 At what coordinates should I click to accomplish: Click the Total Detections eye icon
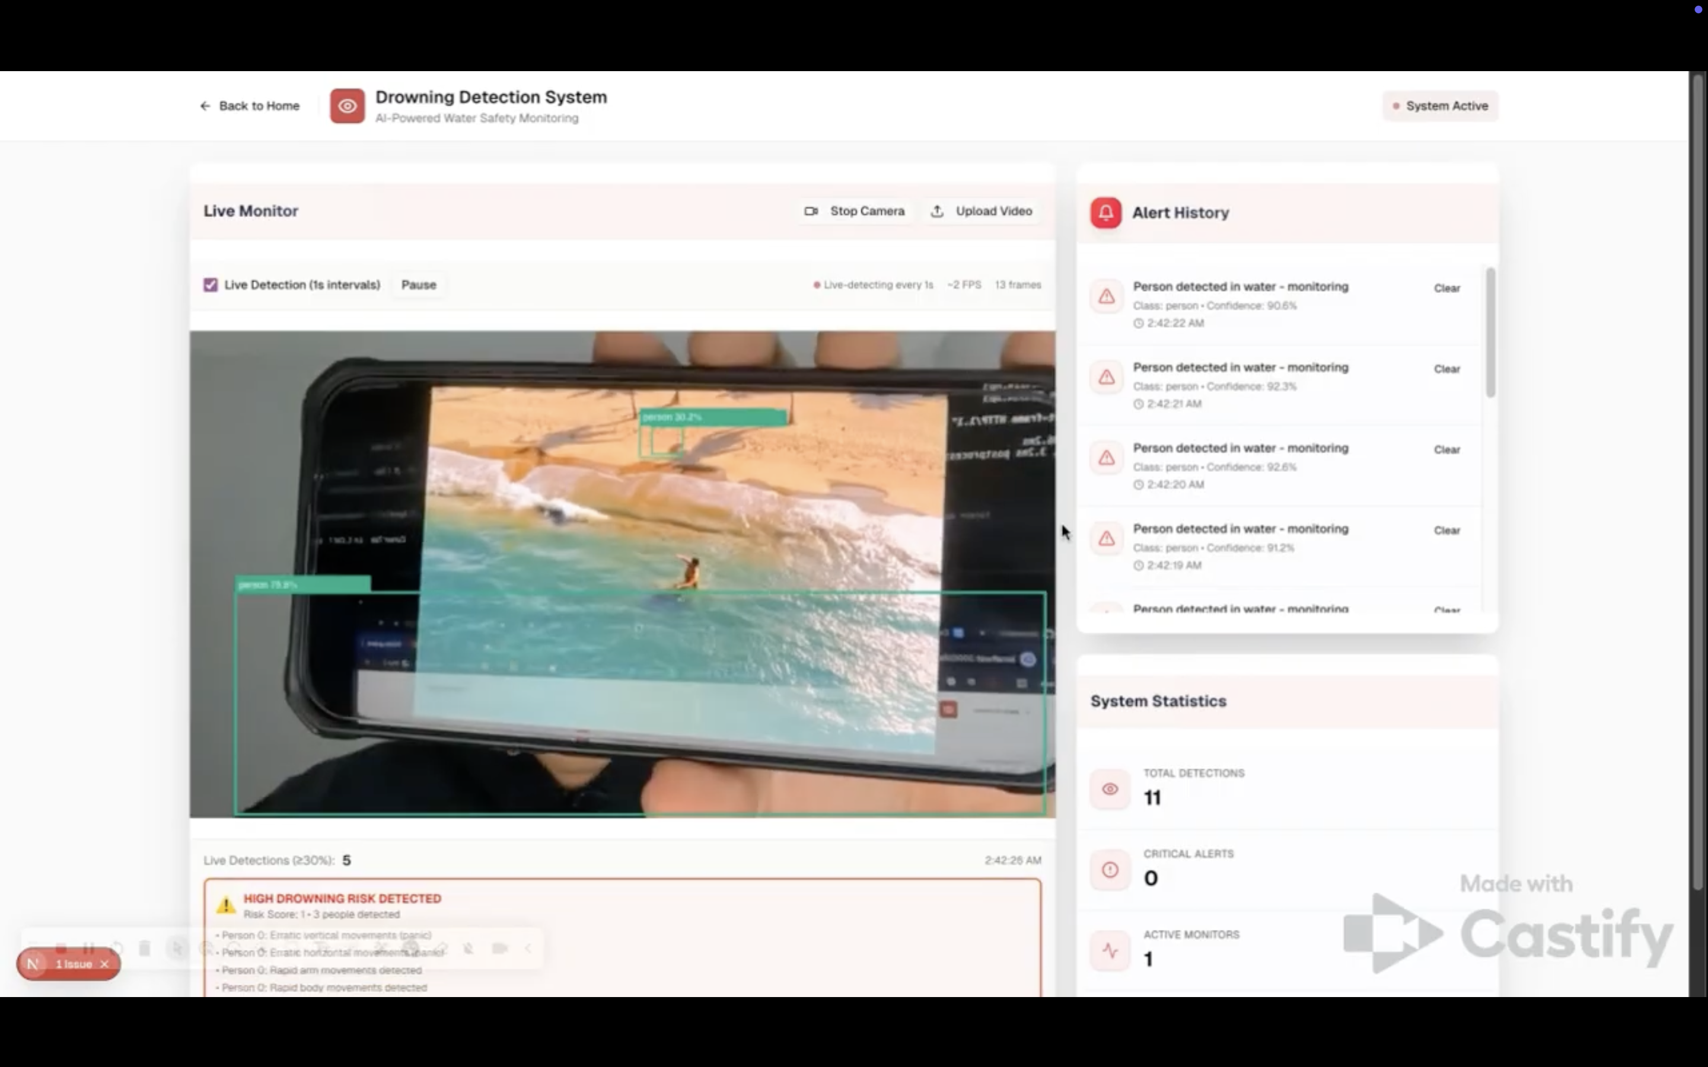1110,789
